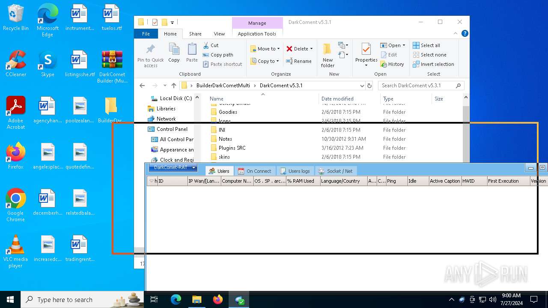Click the Copy path ribbon item
548x308 pixels.
tap(218, 55)
